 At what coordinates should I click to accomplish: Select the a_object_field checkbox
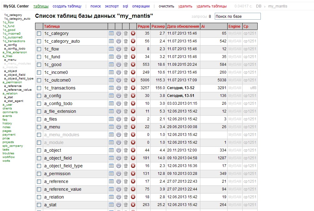coord(39,158)
